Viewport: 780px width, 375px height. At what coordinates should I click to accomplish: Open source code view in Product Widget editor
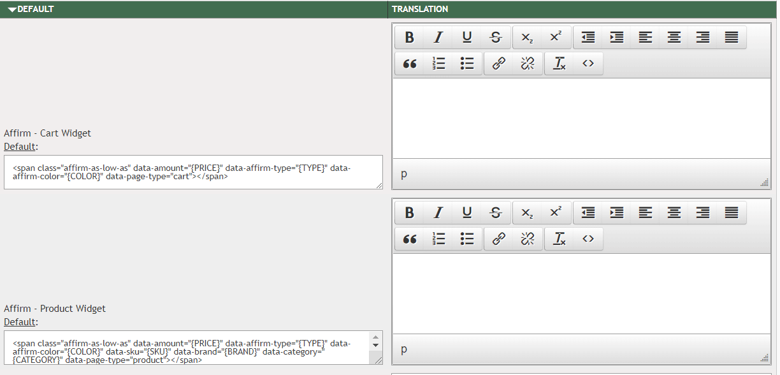[x=588, y=239]
